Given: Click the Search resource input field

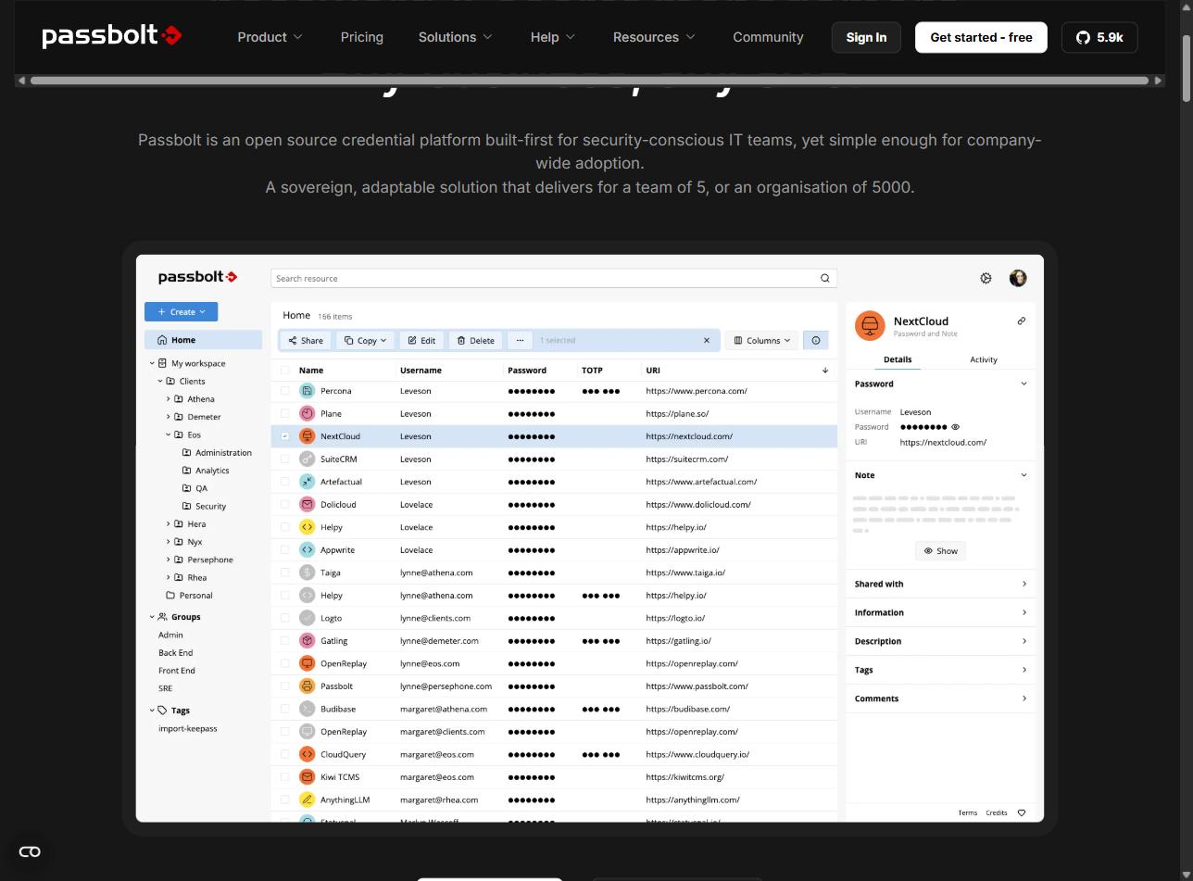Looking at the screenshot, I should tap(542, 278).
